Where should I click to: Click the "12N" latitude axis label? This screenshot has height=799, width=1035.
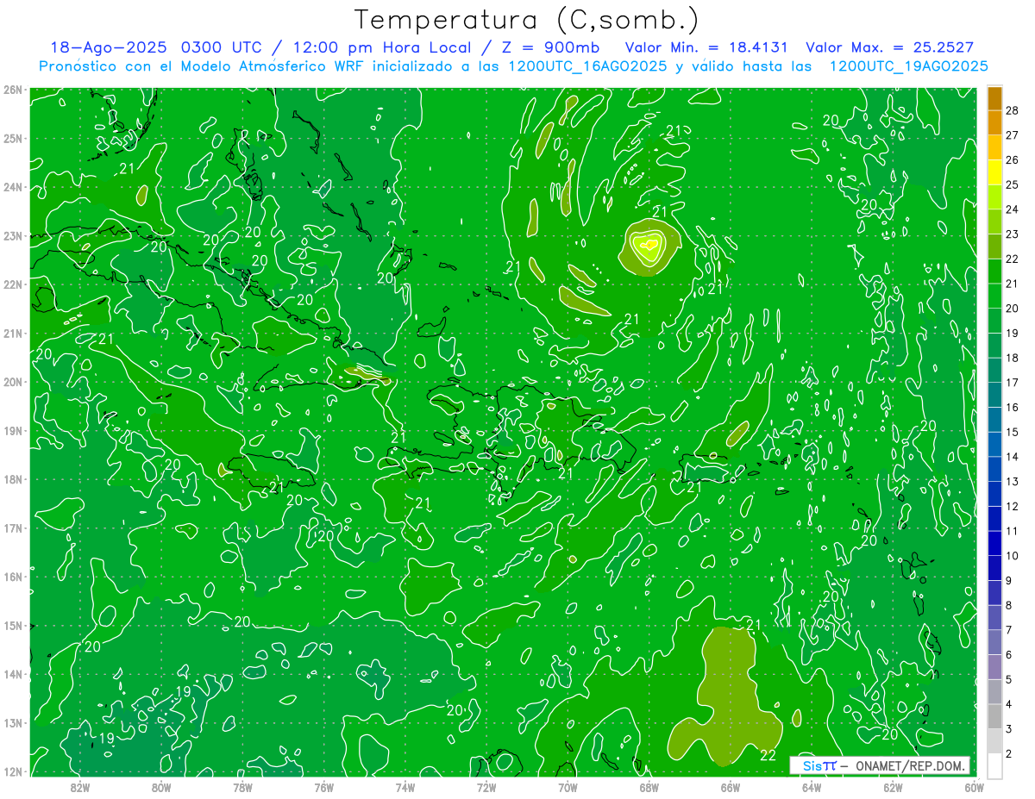point(12,771)
